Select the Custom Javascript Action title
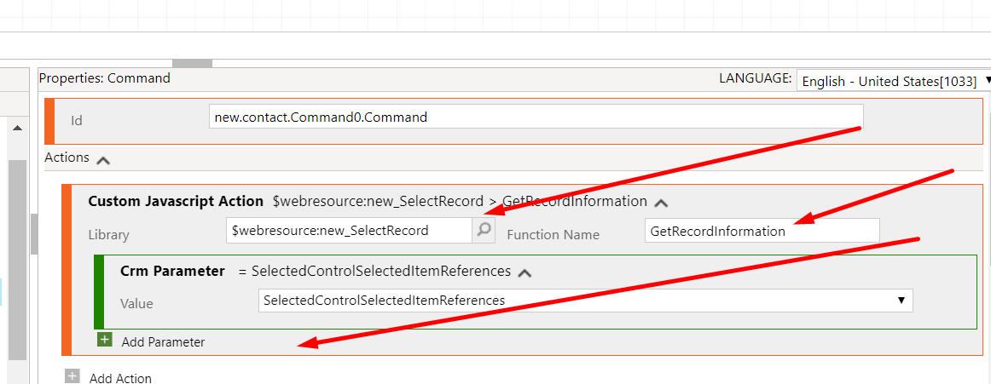This screenshot has width=991, height=384. coord(176,202)
